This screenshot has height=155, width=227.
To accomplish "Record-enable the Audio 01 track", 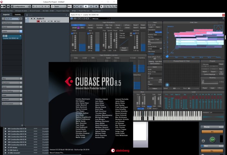I will (38, 21).
